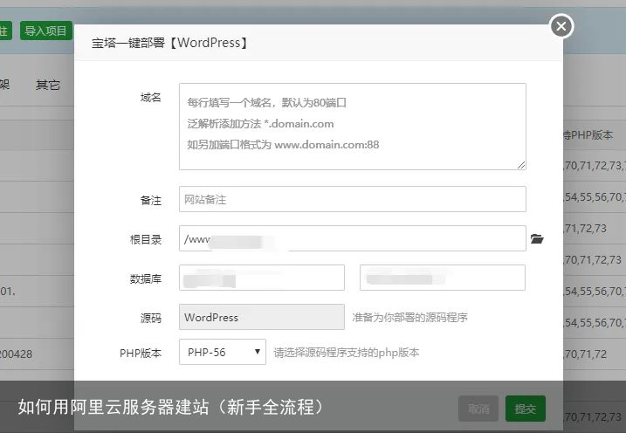Click the 200428 cell in background table
Image resolution: width=626 pixels, height=433 pixels.
point(16,354)
